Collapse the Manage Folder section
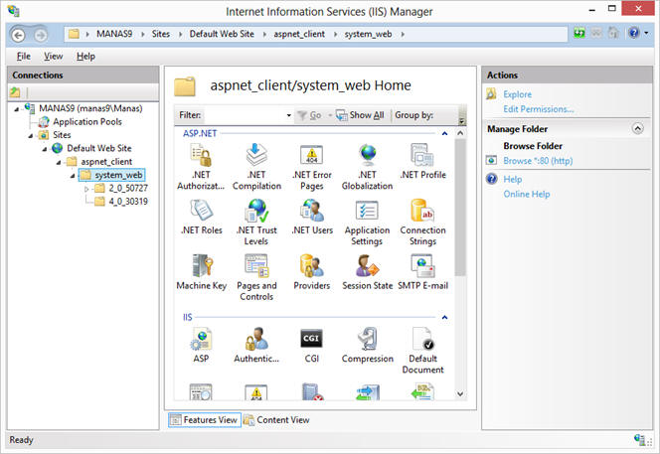This screenshot has width=660, height=454. (638, 128)
